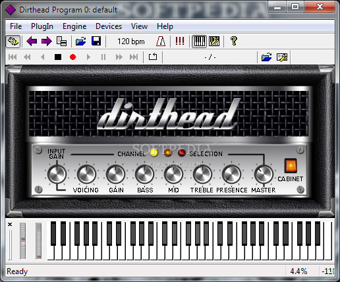Click the GAIN knob
The image size is (340, 282).
[115, 174]
